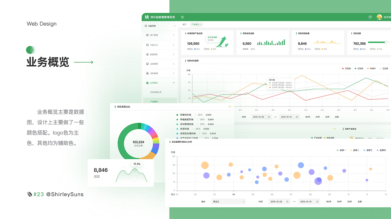The image size is (391, 219).
Task: Toggle 放款金额 legend item
Action: (329, 138)
